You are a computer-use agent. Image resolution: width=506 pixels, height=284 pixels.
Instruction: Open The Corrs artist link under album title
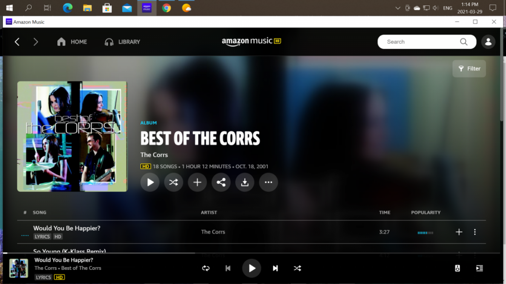point(154,155)
